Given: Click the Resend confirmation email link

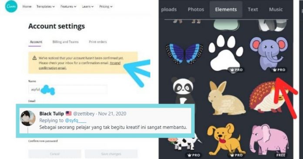Looking at the screenshot, I should tap(79, 65).
